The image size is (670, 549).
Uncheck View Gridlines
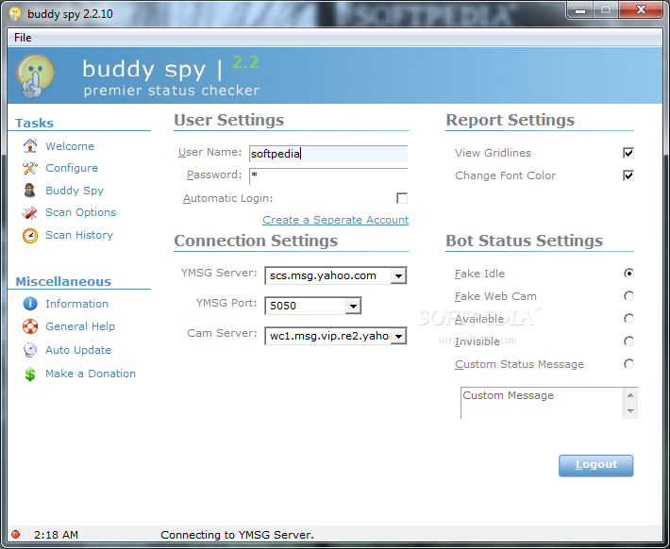click(628, 153)
